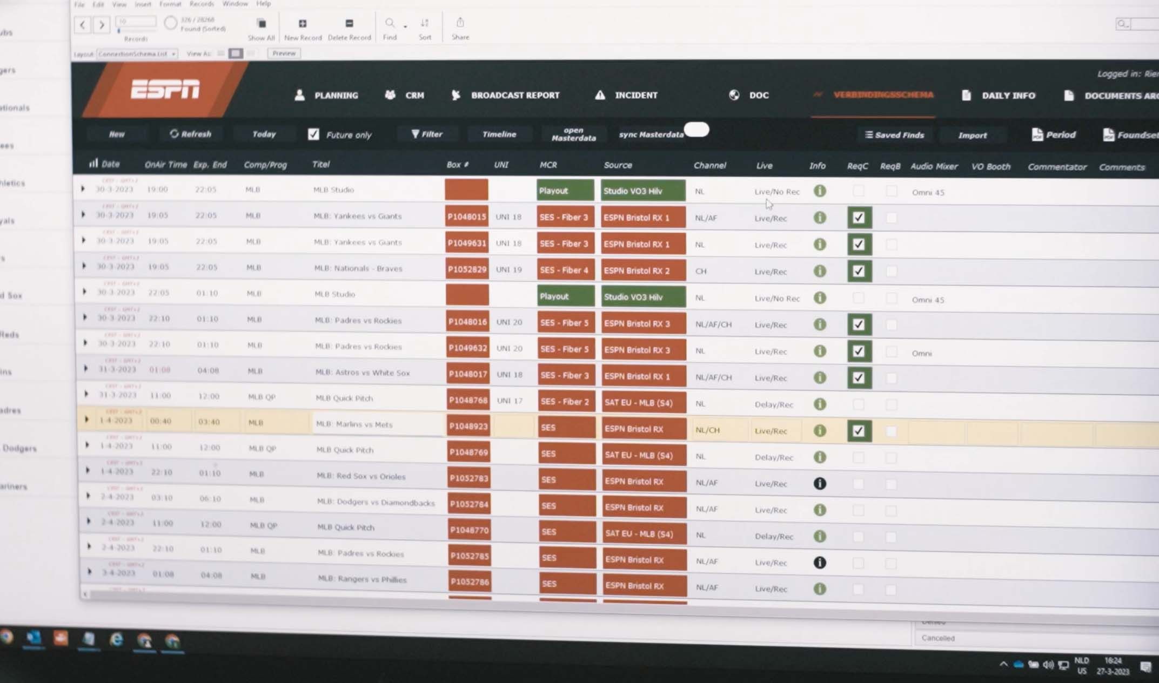Open the Find magnifier tool
The width and height of the screenshot is (1159, 683).
390,23
